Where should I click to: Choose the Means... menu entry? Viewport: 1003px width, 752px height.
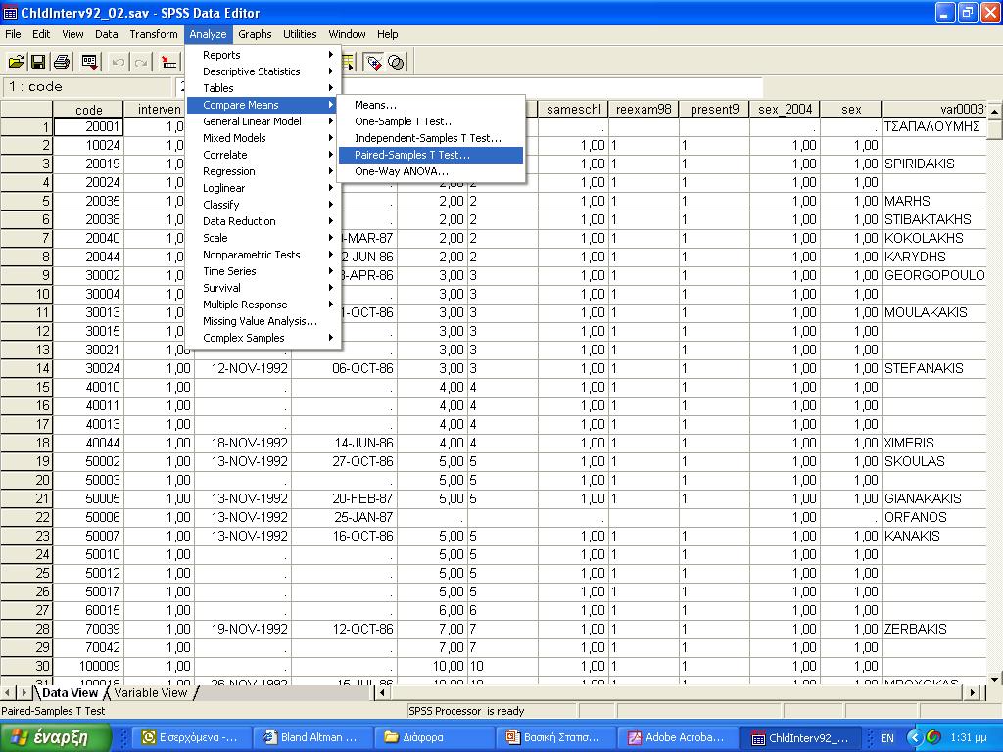tap(430, 105)
